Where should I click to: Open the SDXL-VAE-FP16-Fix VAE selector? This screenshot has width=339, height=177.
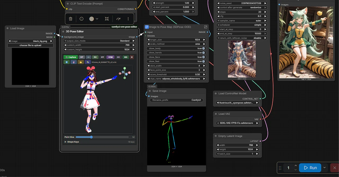click(238, 123)
